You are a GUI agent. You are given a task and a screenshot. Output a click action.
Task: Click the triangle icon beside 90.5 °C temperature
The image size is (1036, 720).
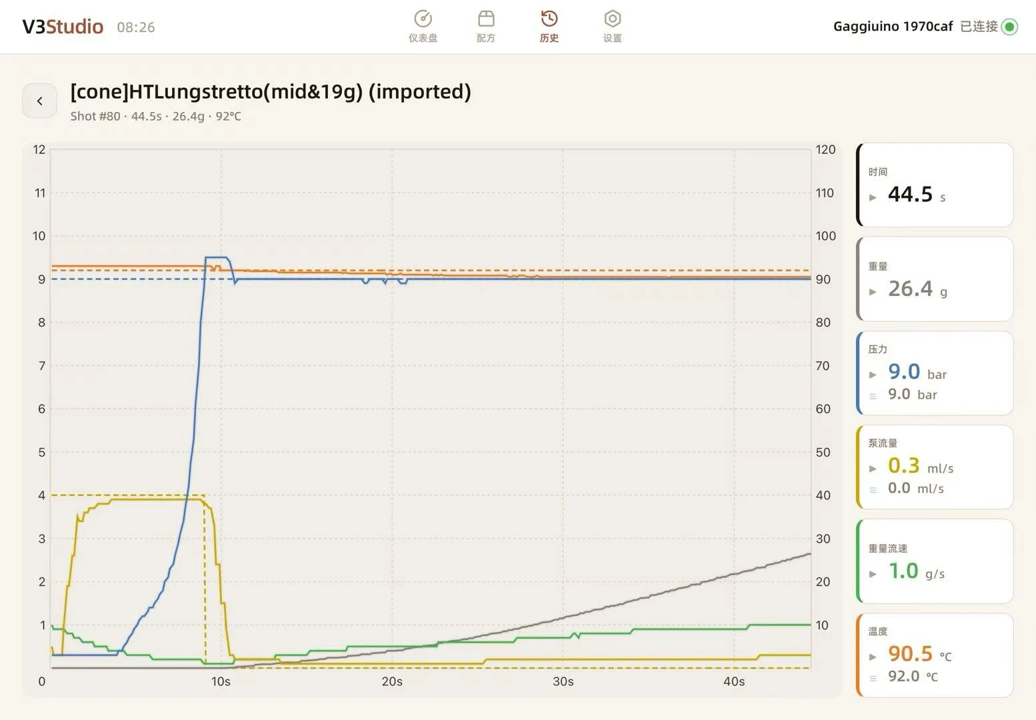[873, 657]
